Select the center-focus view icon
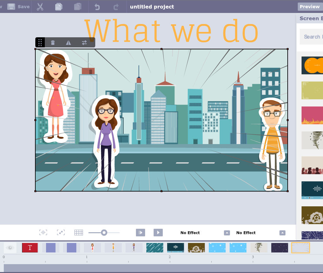 pyautogui.click(x=43, y=233)
